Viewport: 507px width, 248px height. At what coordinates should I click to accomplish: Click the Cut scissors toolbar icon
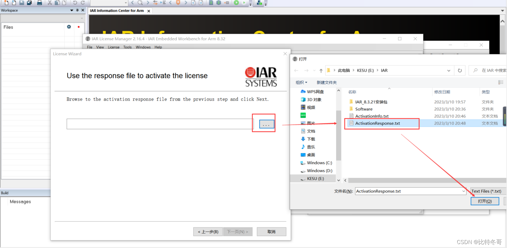[49, 3]
